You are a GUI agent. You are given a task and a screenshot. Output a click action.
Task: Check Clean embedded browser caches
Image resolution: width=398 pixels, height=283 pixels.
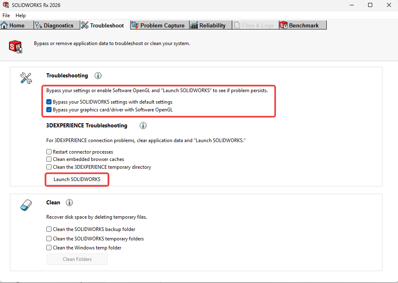pos(49,159)
